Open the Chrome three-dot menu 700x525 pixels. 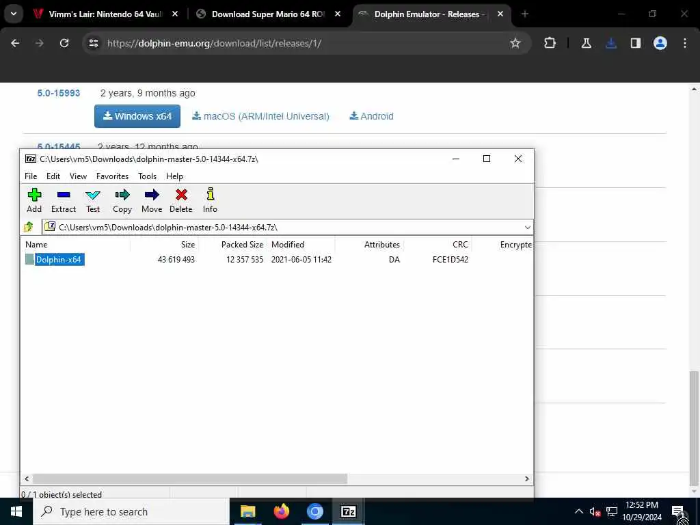(685, 43)
